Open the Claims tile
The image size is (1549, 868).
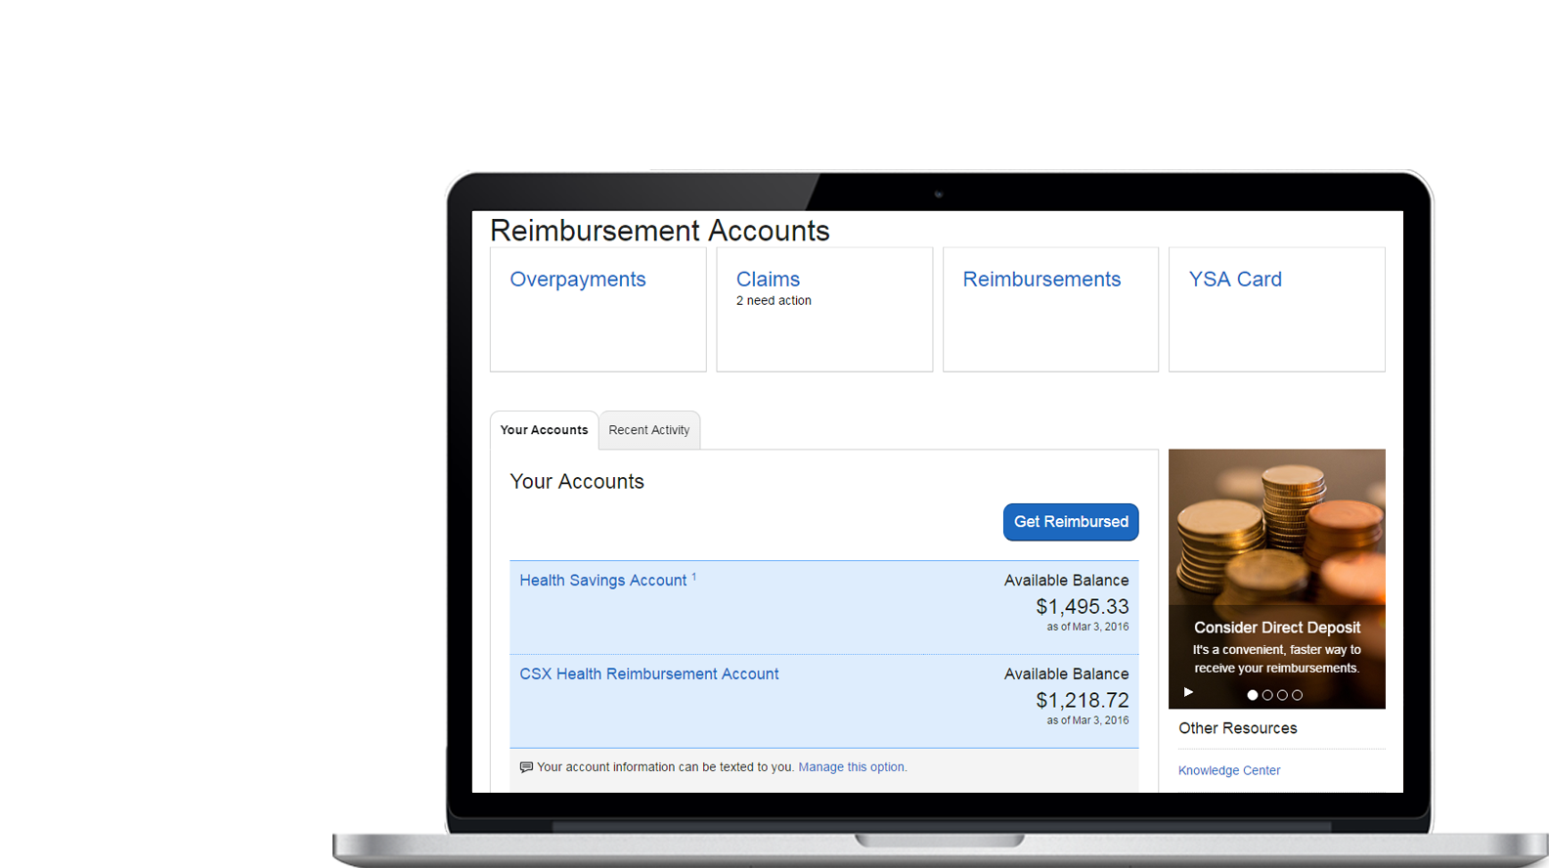tap(768, 280)
